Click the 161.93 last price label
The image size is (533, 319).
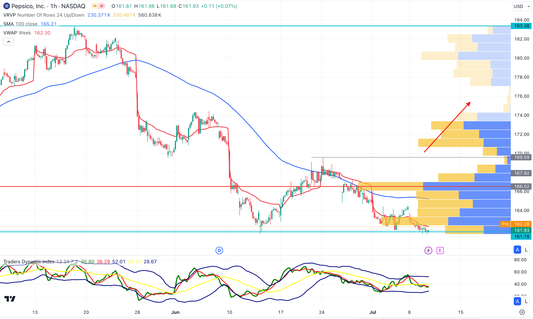pos(522,230)
